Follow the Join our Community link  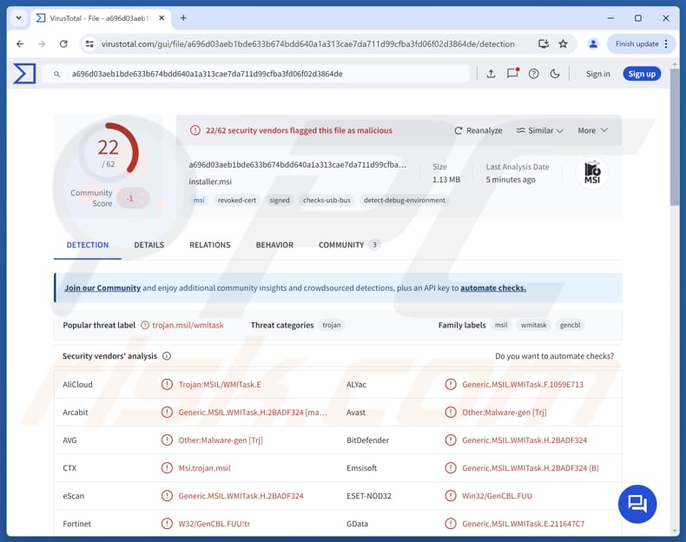pyautogui.click(x=102, y=288)
